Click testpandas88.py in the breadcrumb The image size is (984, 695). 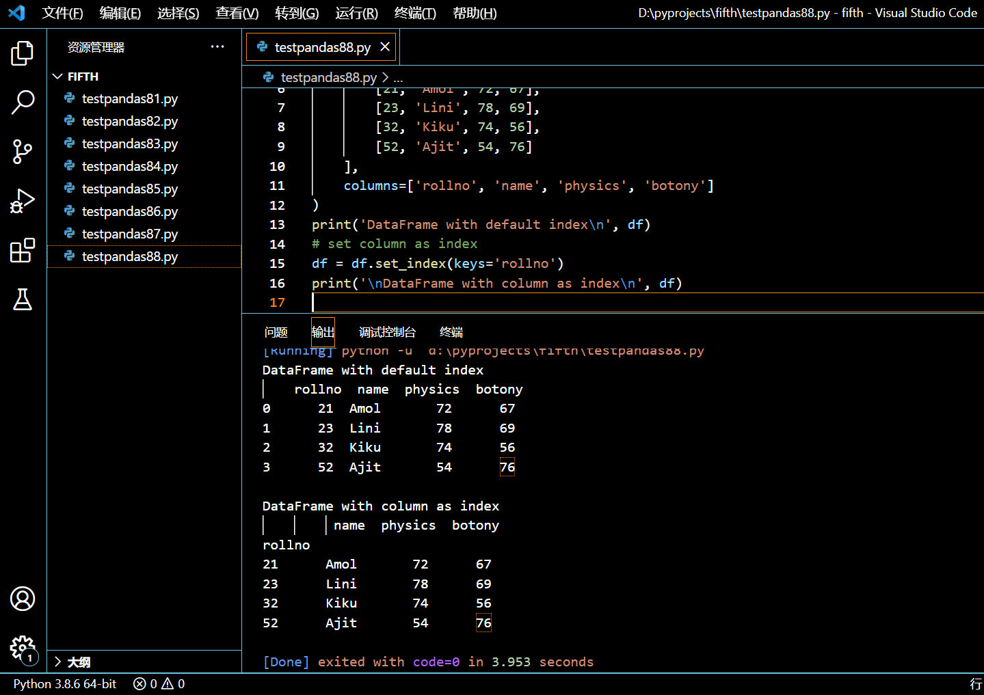pos(328,77)
